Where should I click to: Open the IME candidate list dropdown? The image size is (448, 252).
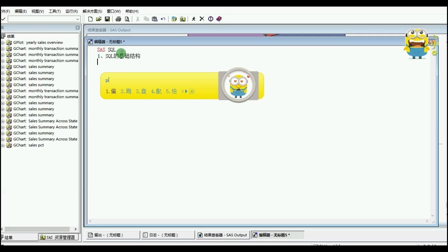click(192, 92)
